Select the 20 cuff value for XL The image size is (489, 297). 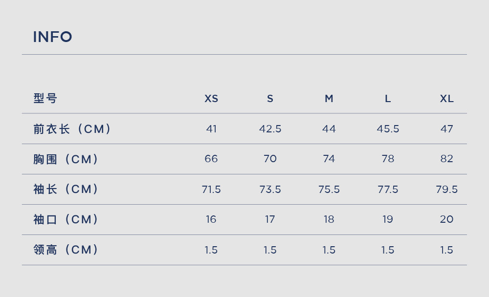pos(446,219)
